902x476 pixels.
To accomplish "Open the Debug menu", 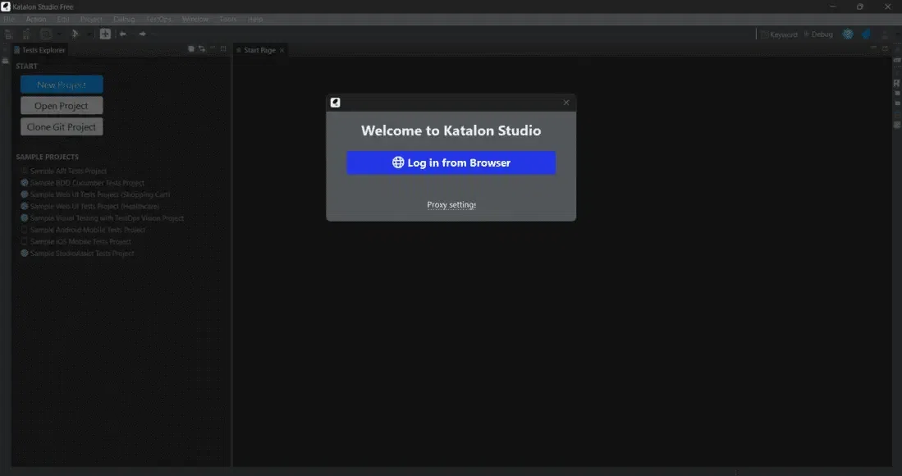I will [124, 19].
